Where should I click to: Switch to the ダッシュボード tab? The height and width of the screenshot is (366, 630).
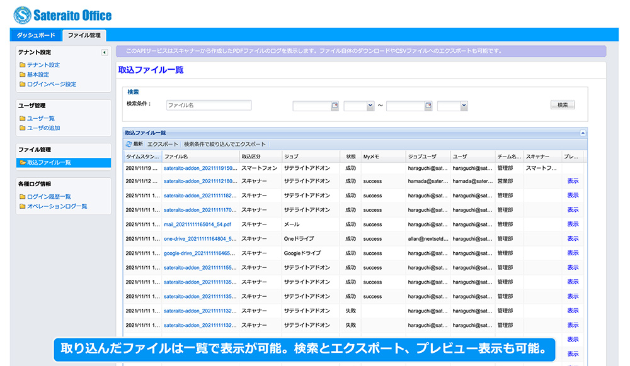point(36,35)
